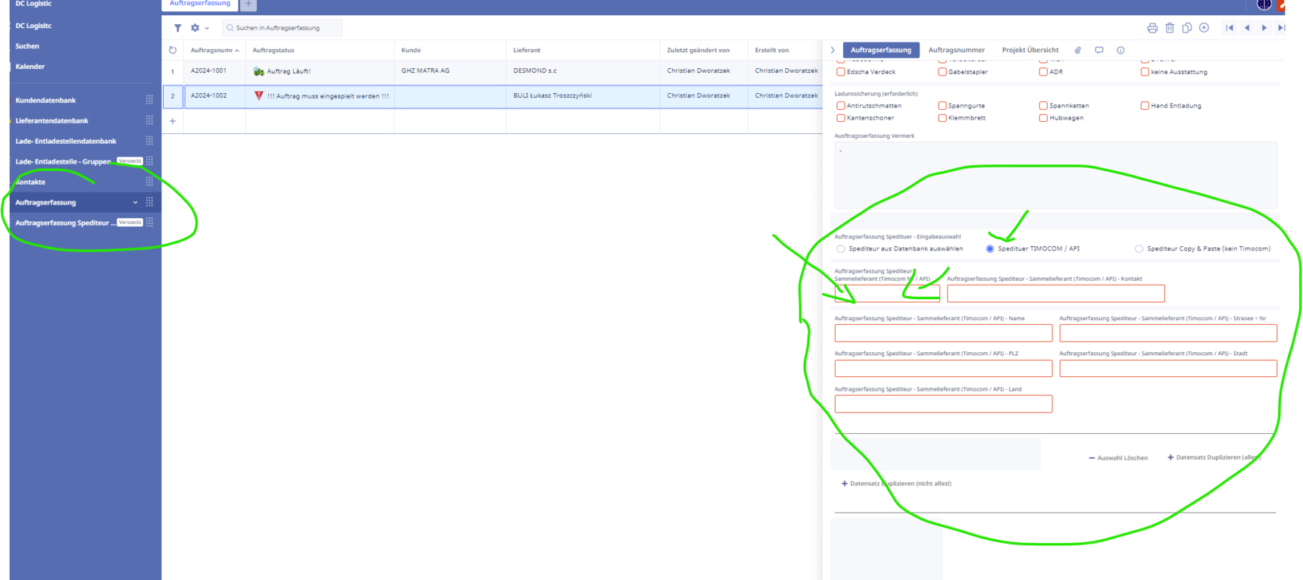Select 'Spedituer TIMOCOM / API' radio option
Screen dimensions: 1303x580
point(989,249)
